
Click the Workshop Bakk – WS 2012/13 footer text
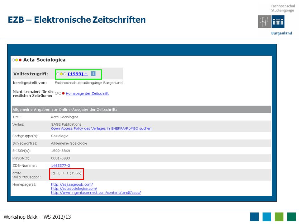click(37, 217)
